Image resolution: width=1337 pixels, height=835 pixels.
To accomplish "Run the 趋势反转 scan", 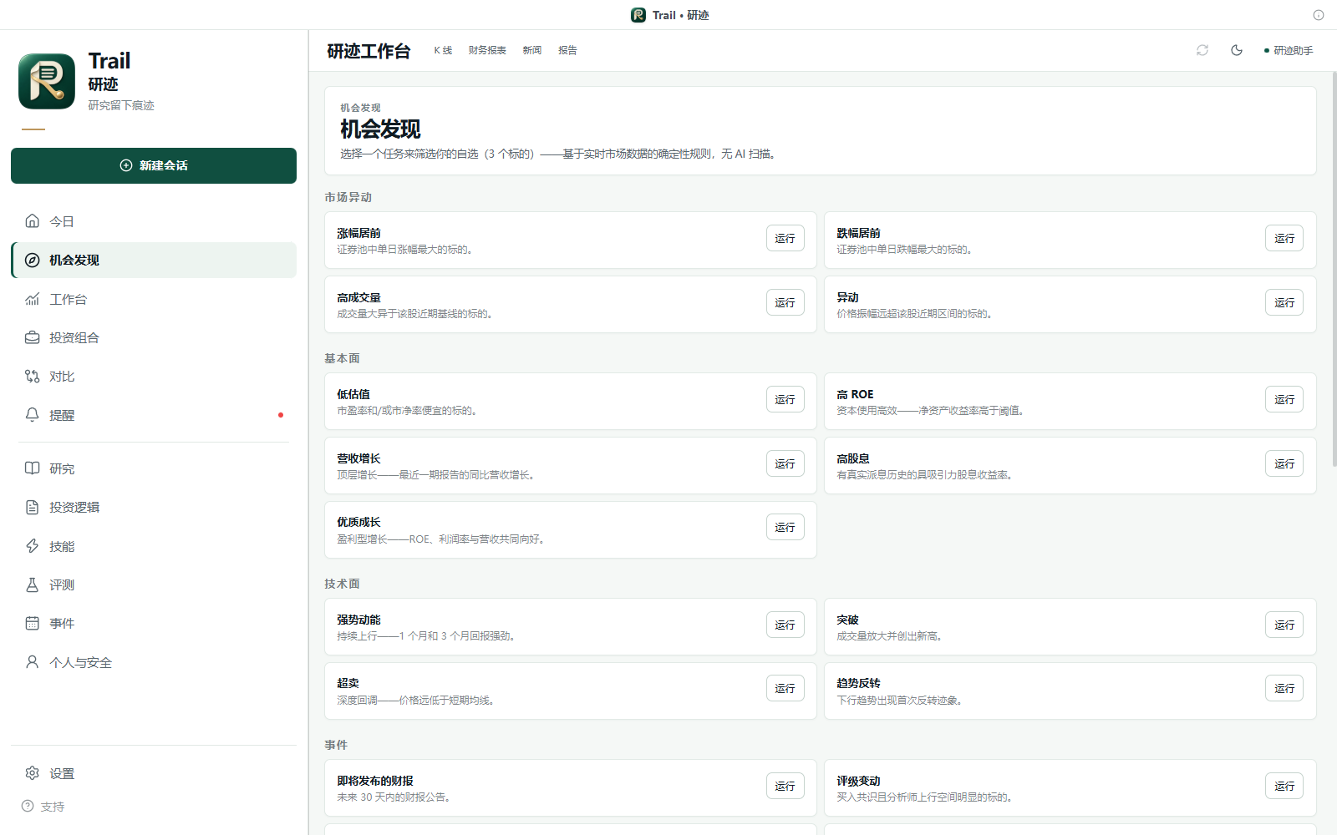I will (x=1284, y=688).
